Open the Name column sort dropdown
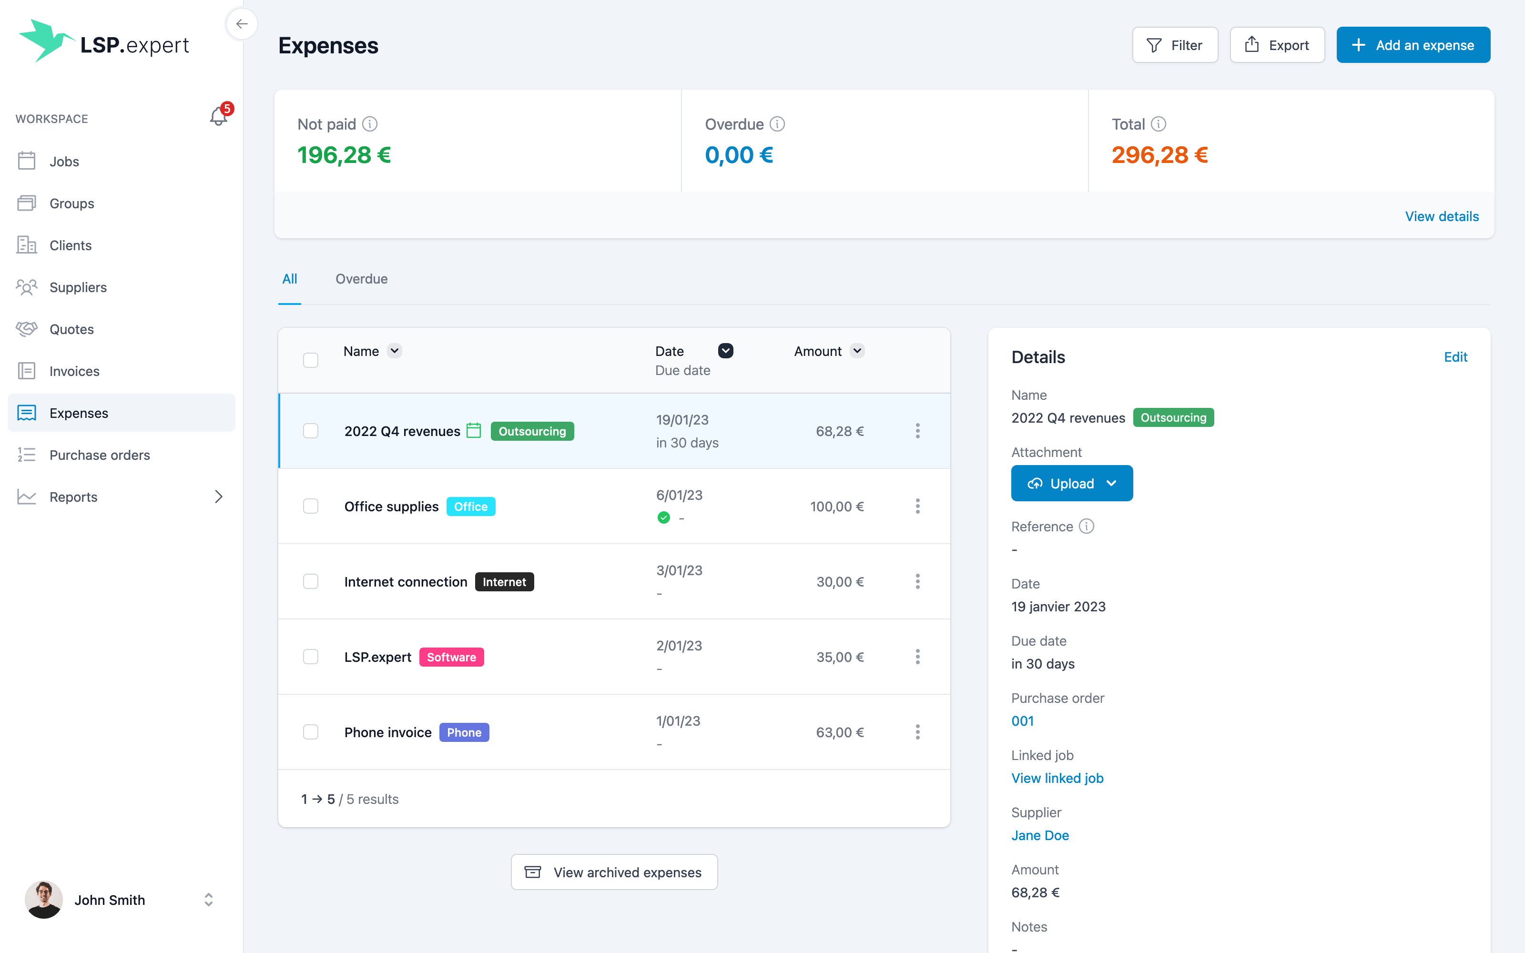Screen dimensions: 1525x953 tap(395, 351)
